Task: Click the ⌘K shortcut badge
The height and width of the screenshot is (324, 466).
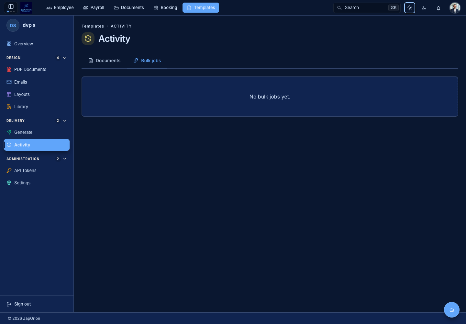Action: 394,7
